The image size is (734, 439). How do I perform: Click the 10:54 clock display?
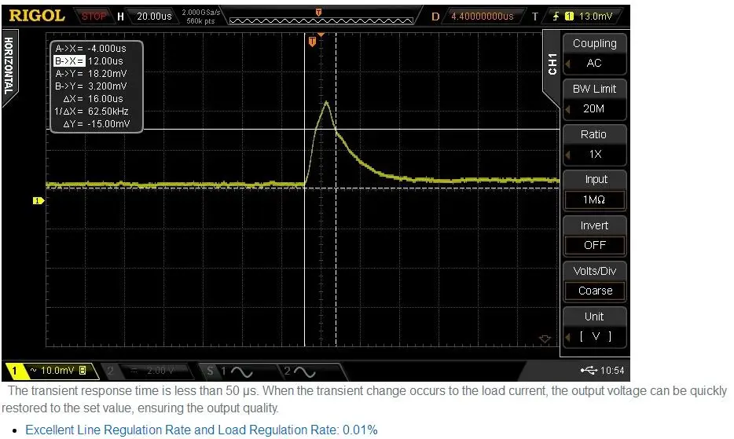coord(612,371)
